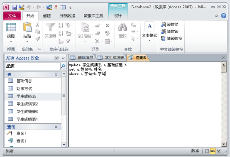Screen dimensions: 230x157
Task: Click the 筛选器 funnel icon
Action: click(x=50, y=27)
